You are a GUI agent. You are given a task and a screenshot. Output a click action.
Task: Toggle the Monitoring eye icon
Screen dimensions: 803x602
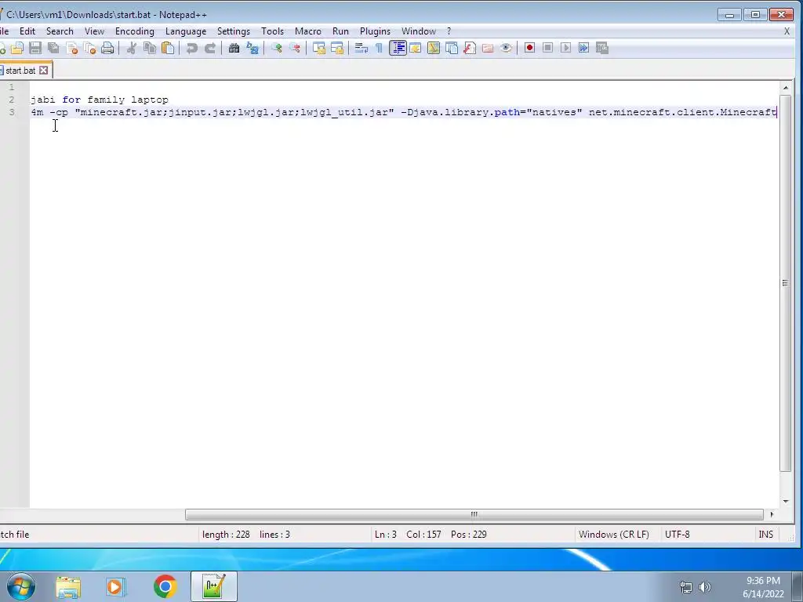[x=506, y=48]
